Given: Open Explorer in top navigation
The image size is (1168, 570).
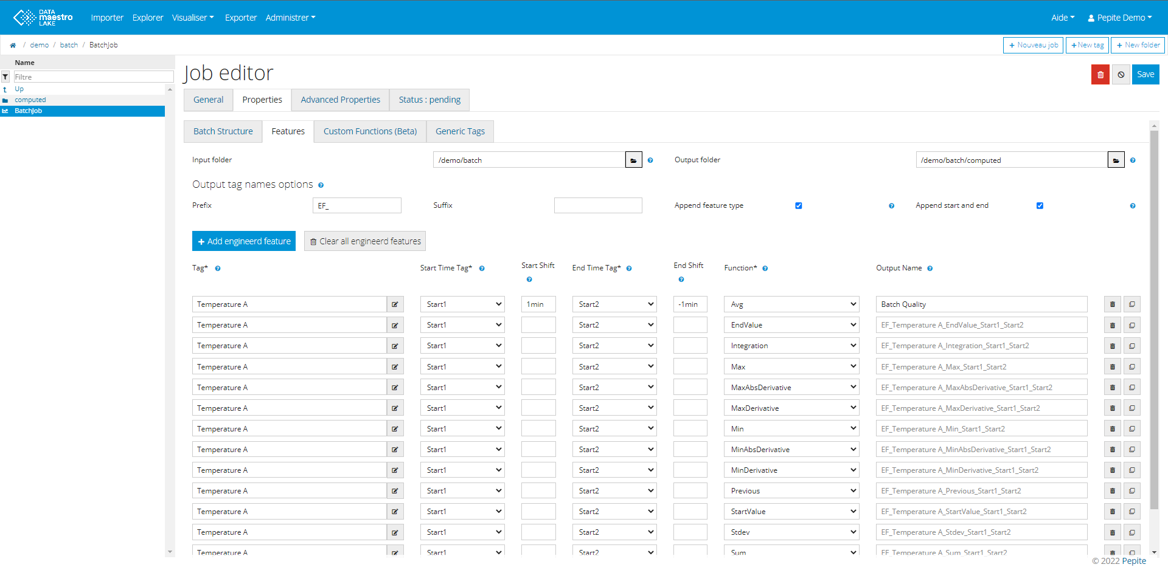Looking at the screenshot, I should coord(148,18).
